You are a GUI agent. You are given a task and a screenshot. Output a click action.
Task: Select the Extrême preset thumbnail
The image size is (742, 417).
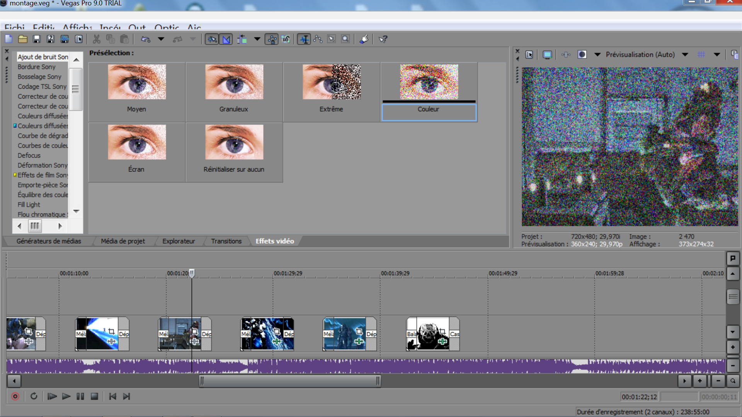(332, 82)
